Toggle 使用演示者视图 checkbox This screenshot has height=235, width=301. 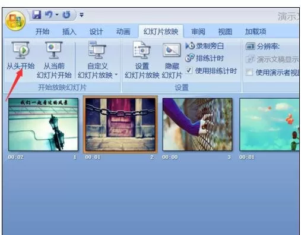tap(249, 73)
